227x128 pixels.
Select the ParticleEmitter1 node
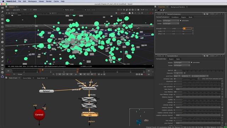pos(89,89)
